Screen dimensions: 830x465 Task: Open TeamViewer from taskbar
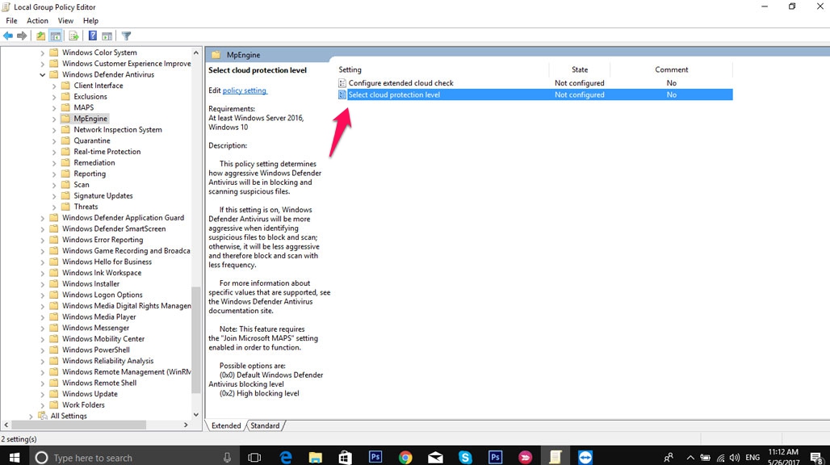(x=585, y=457)
